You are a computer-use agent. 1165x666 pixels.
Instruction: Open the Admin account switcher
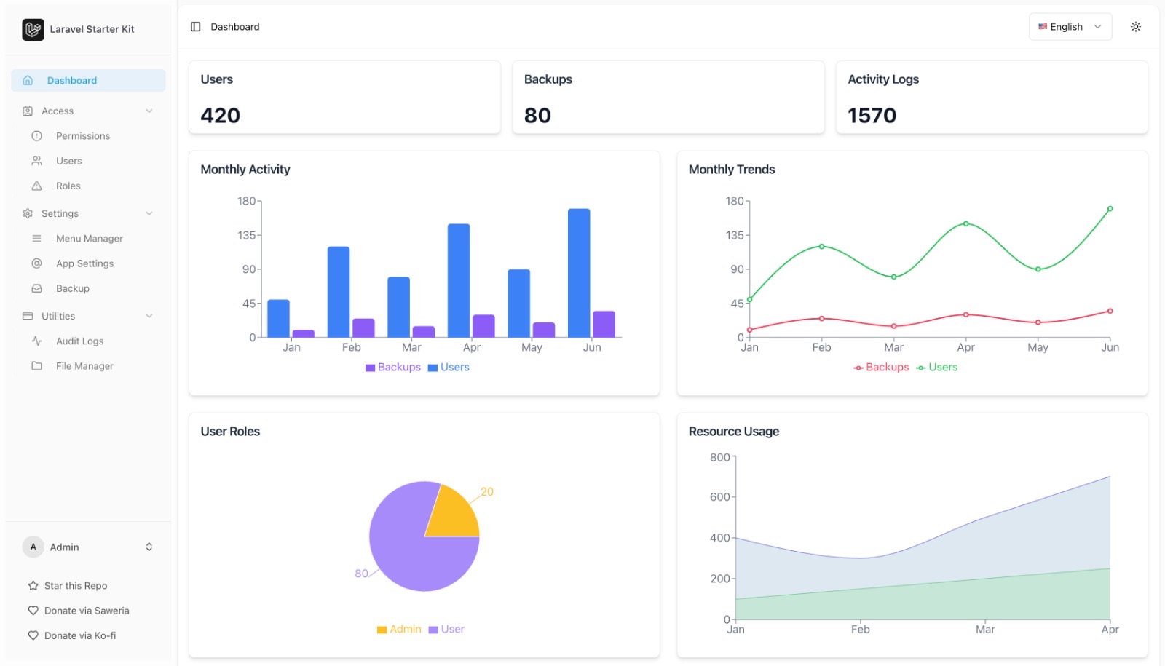tap(88, 547)
